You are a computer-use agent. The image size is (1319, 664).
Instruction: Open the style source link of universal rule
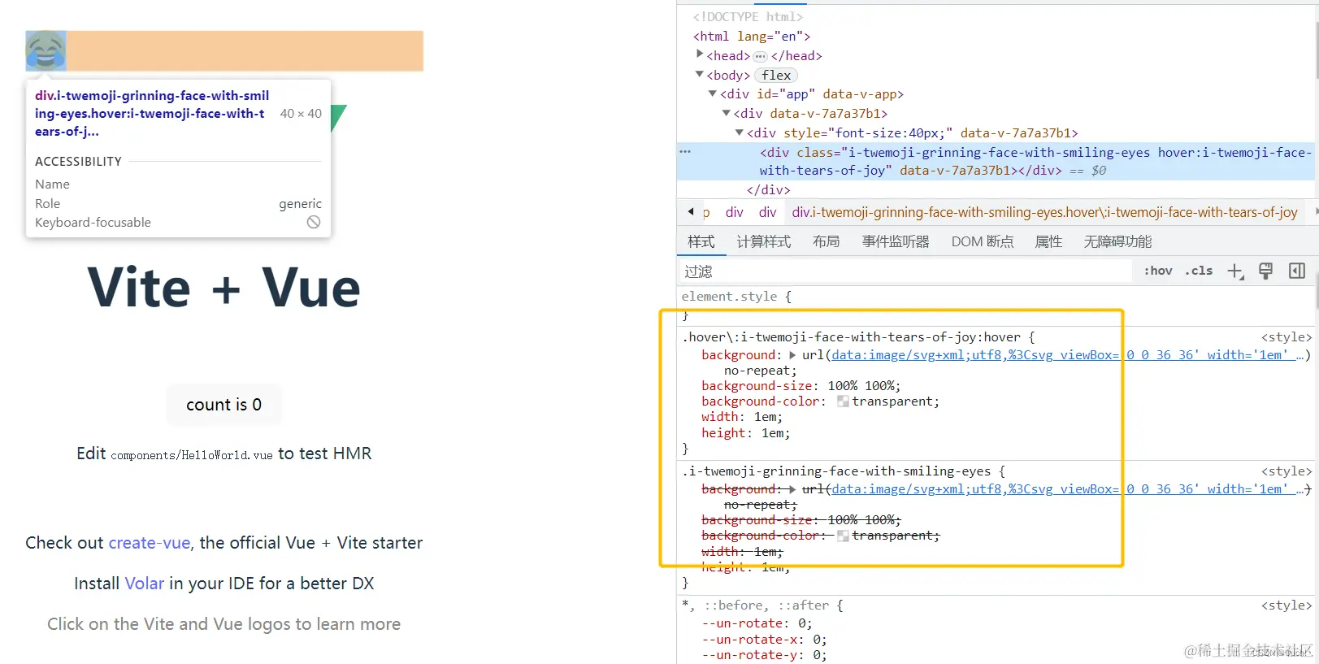coord(1286,605)
